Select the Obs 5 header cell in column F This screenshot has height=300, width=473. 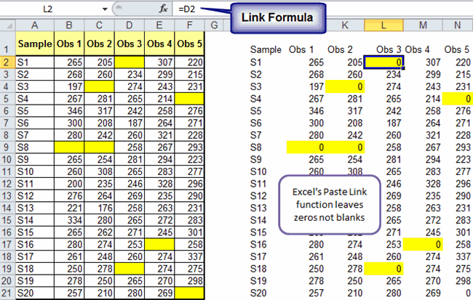click(x=190, y=44)
